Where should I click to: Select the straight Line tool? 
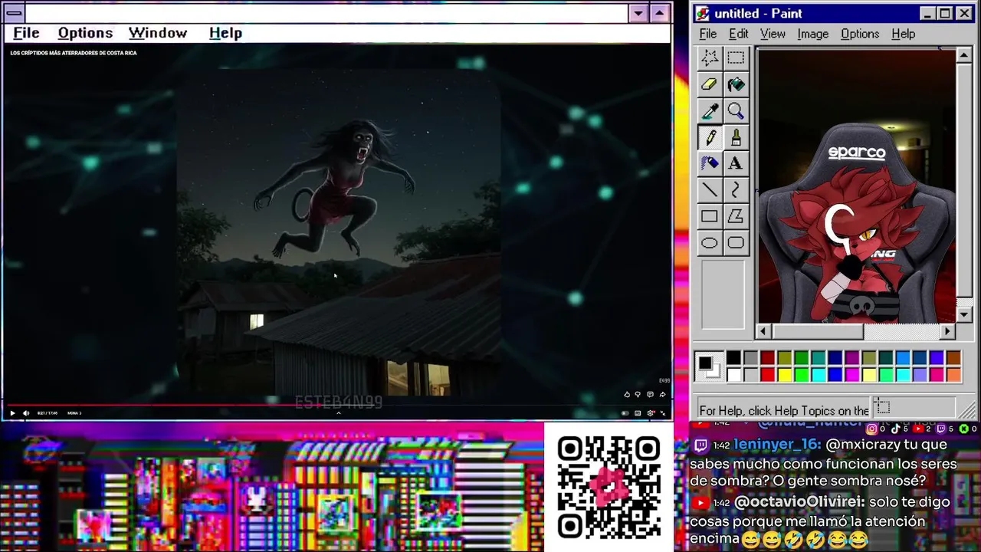tap(710, 190)
